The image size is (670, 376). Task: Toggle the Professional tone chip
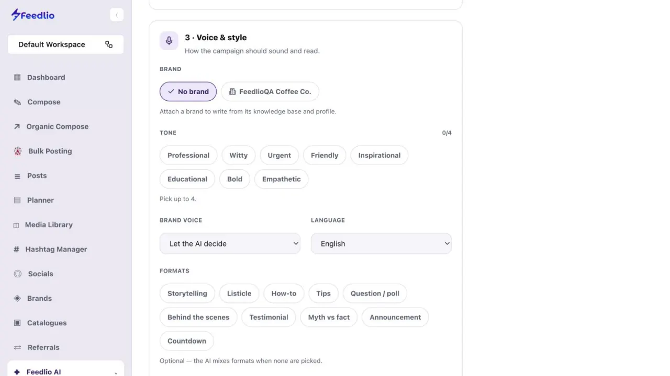[x=188, y=155]
